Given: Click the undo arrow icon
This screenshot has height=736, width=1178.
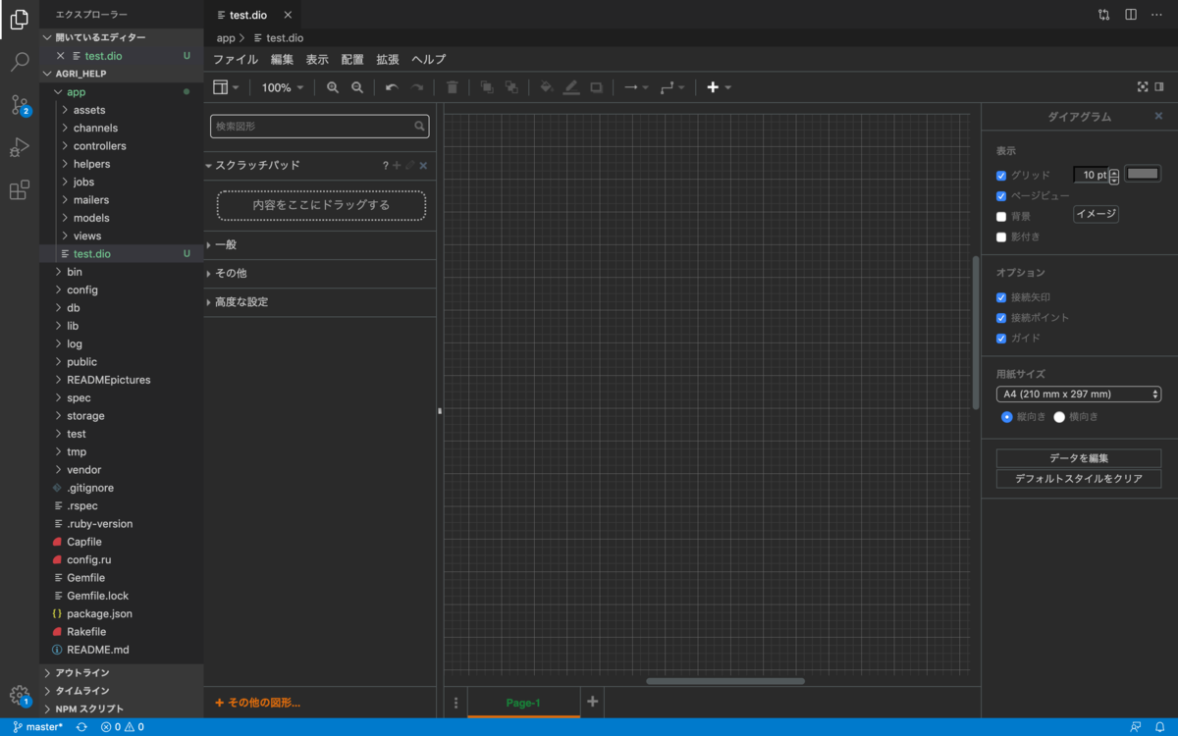Looking at the screenshot, I should pyautogui.click(x=392, y=87).
